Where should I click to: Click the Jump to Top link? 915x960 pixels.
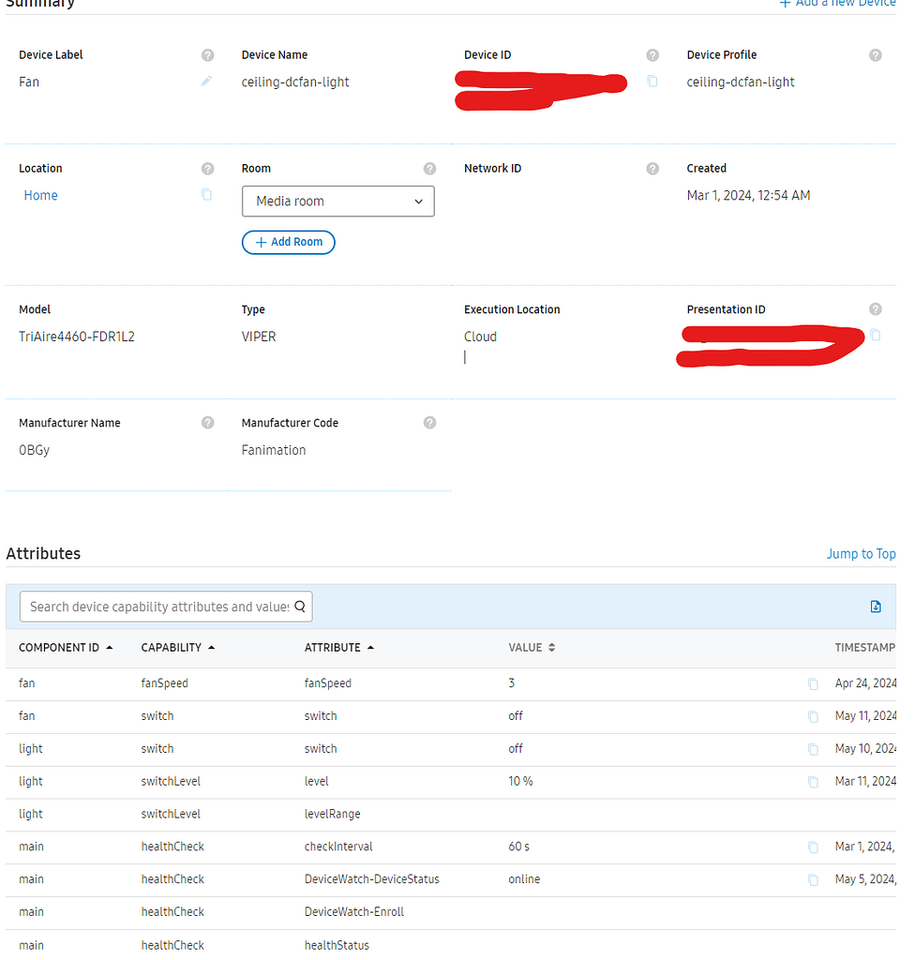click(861, 553)
